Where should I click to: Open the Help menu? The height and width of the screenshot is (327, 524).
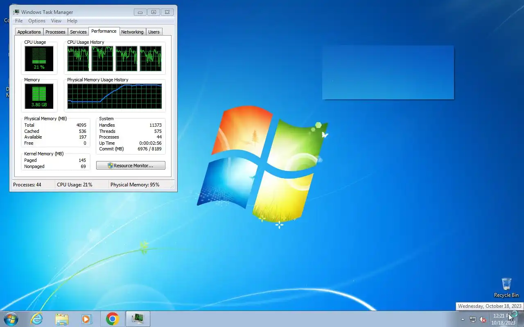pyautogui.click(x=72, y=21)
